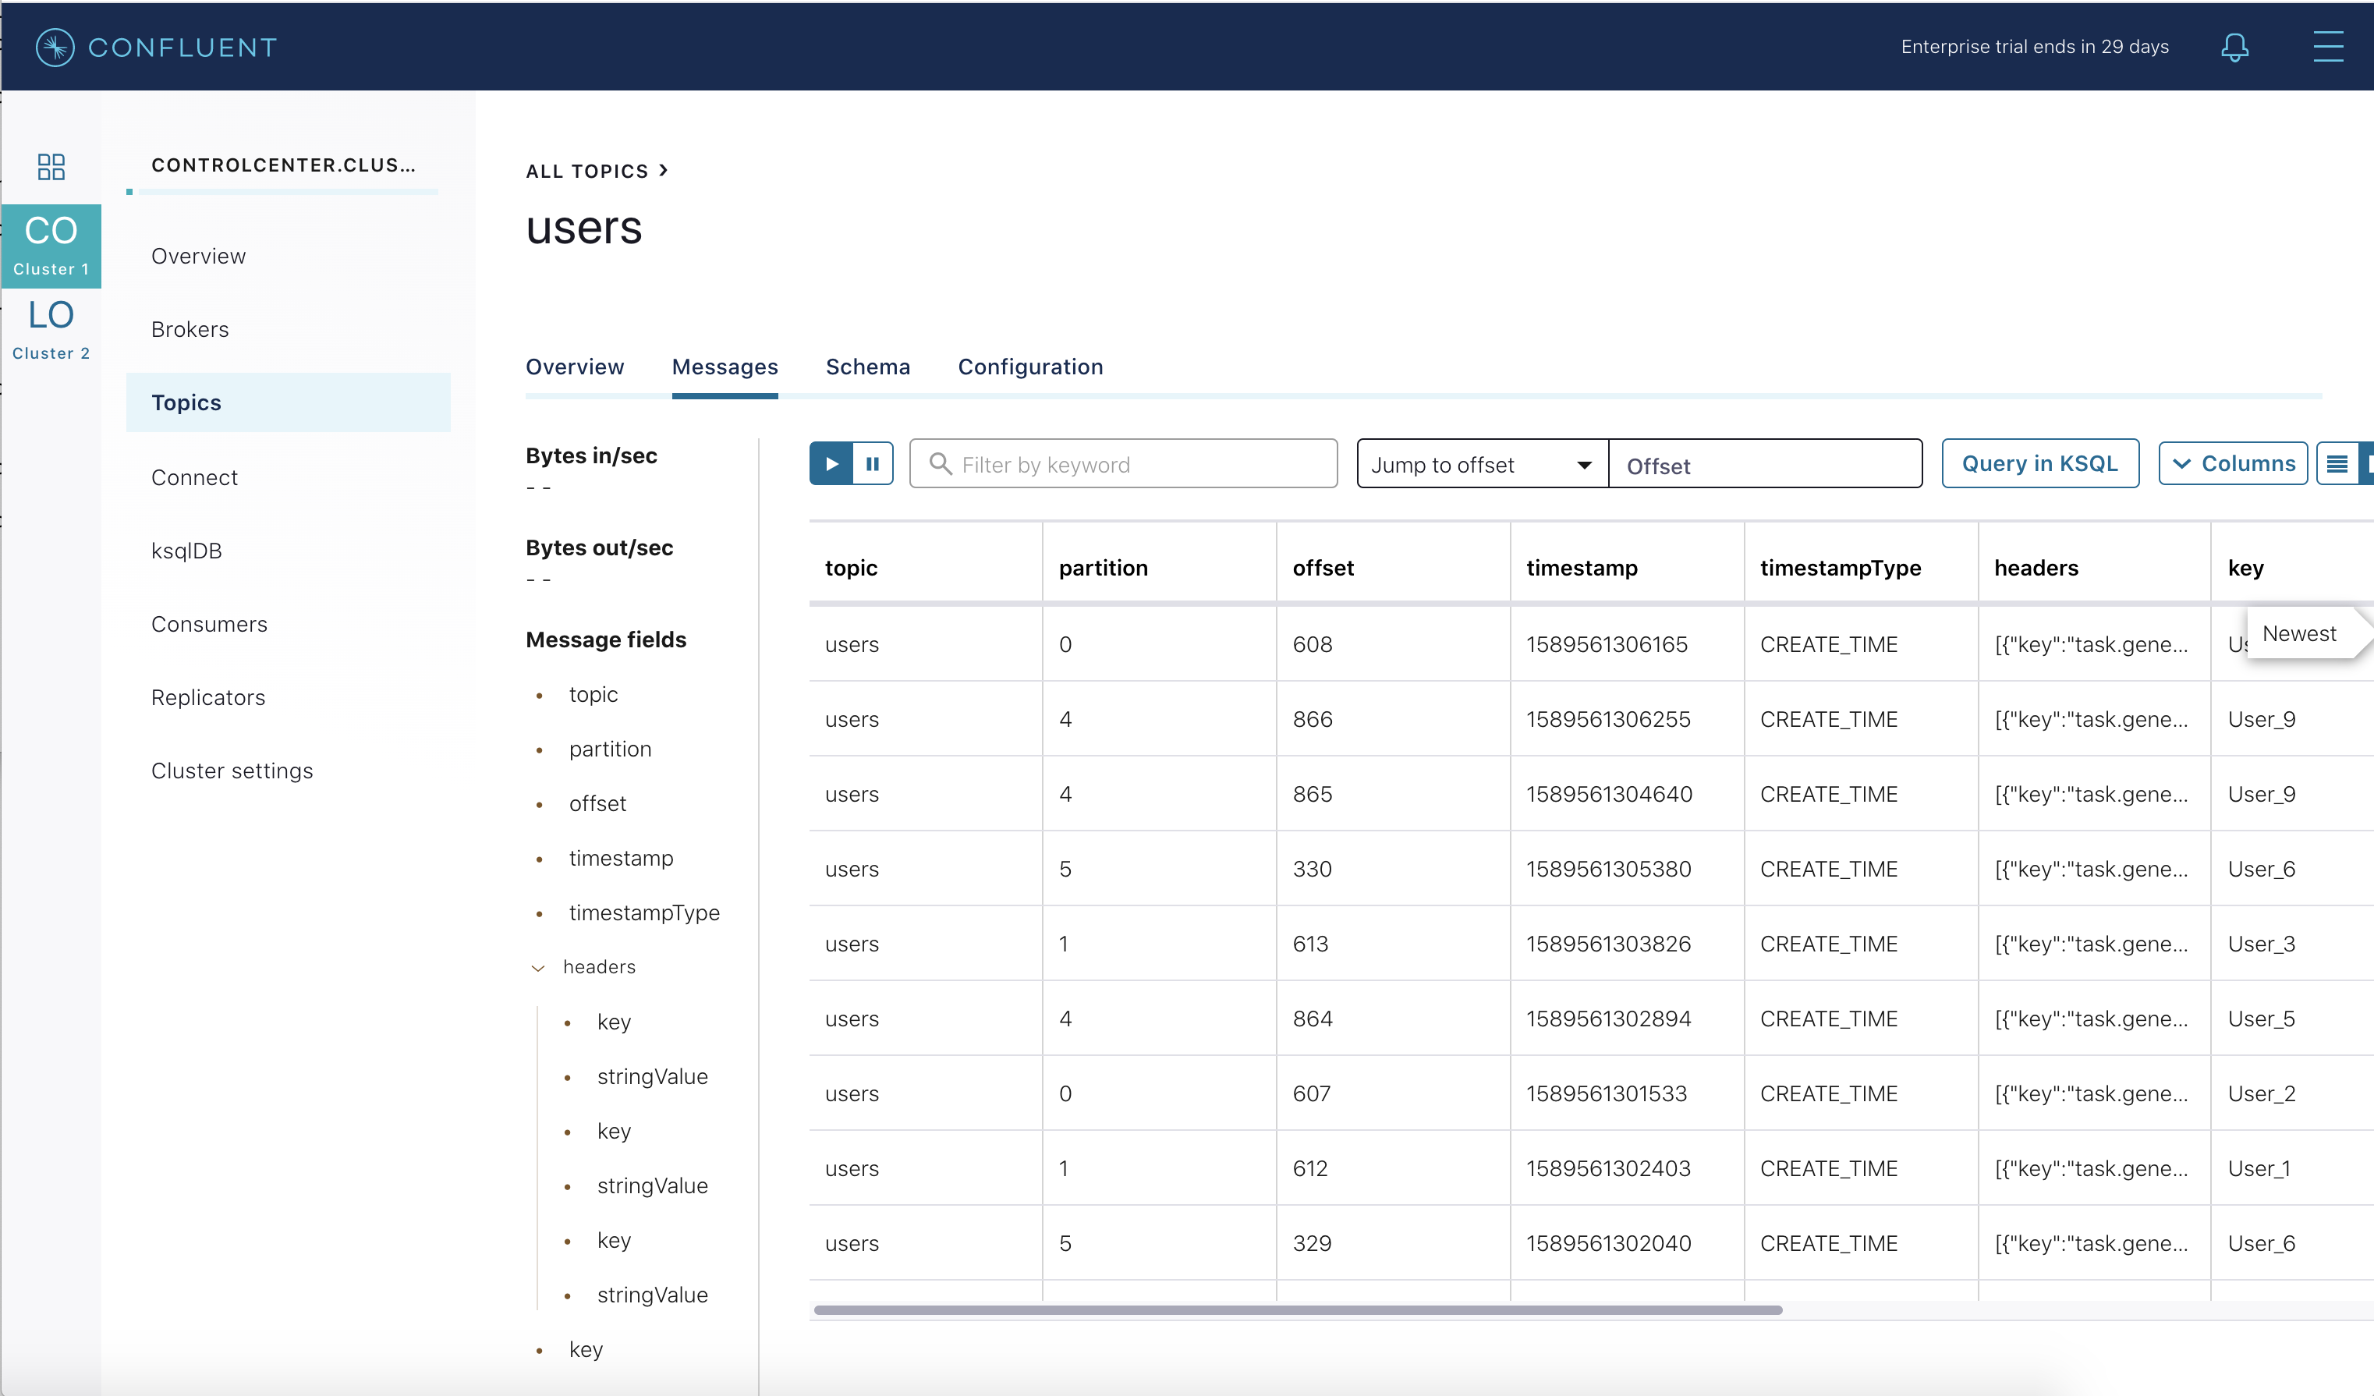2374x1396 pixels.
Task: Select the LO Cluster 2 tile
Action: coord(51,329)
